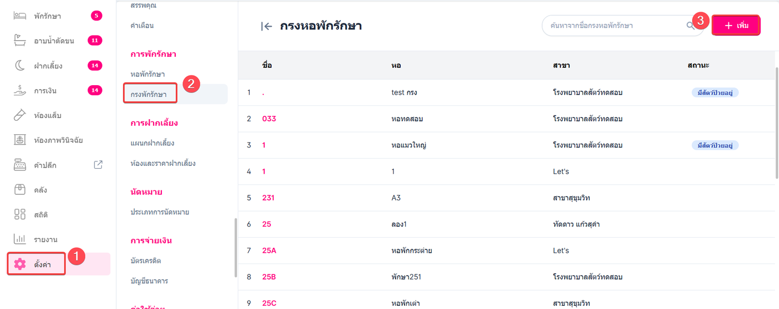
Task: Click the bed icon for พักรักษา
Action: [20, 16]
